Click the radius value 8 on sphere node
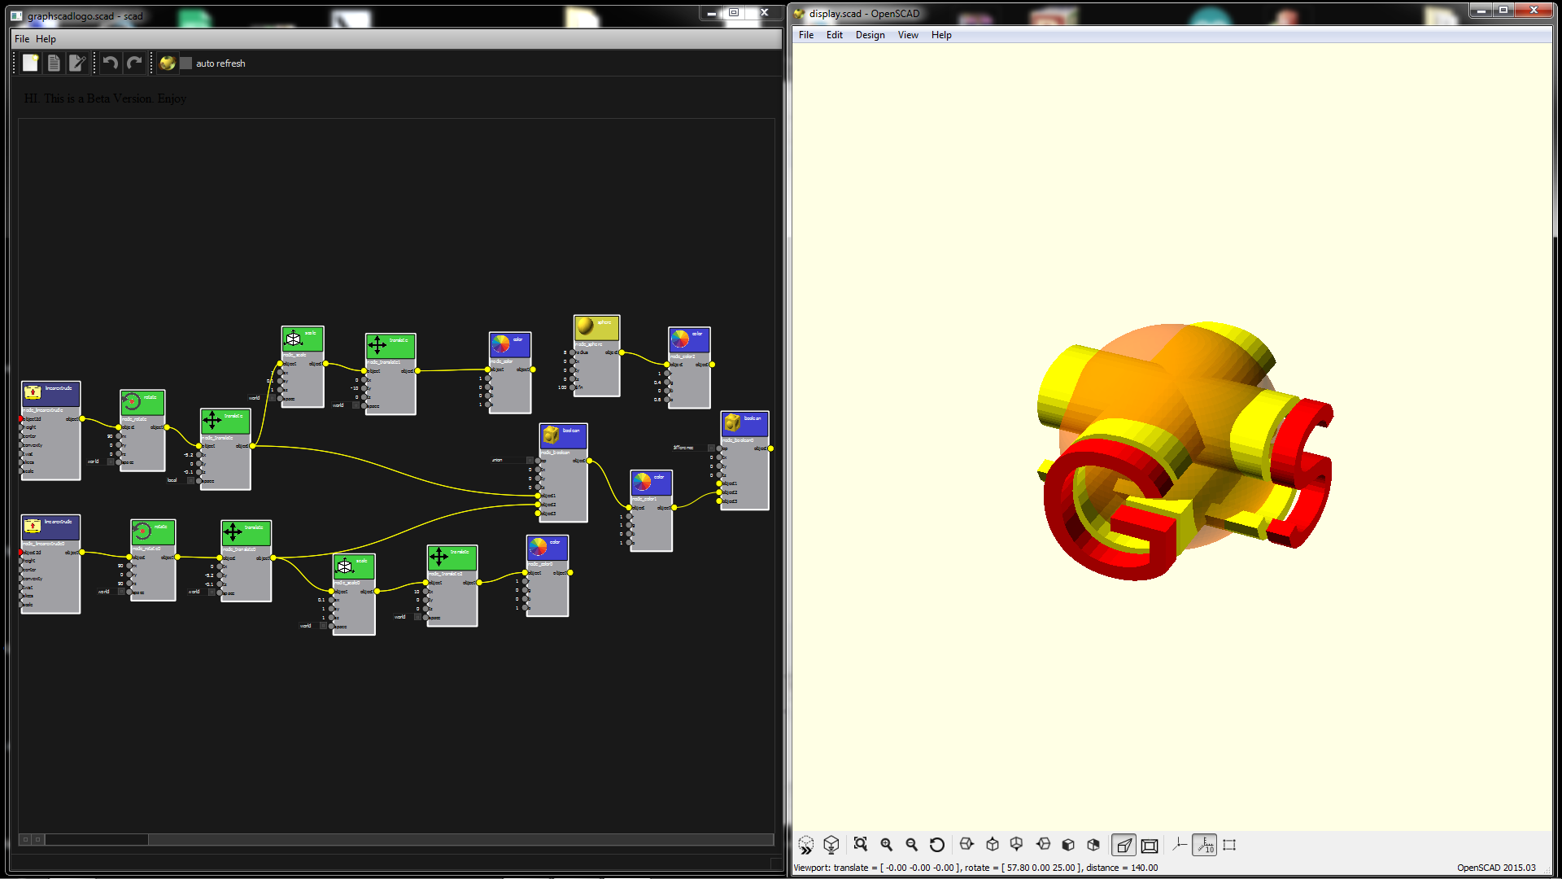This screenshot has height=879, width=1562. tap(565, 352)
